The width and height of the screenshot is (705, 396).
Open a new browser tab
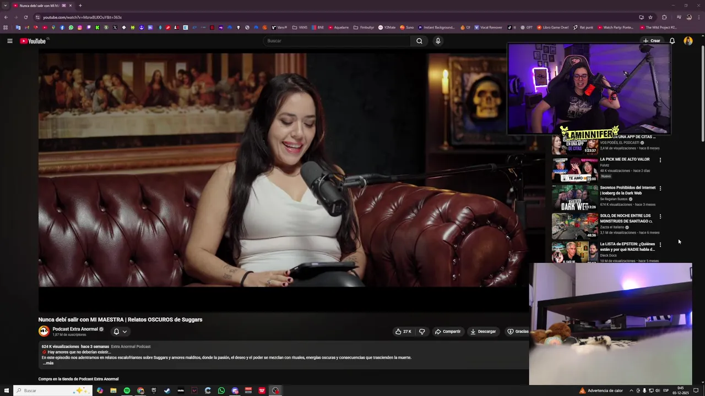coord(80,5)
